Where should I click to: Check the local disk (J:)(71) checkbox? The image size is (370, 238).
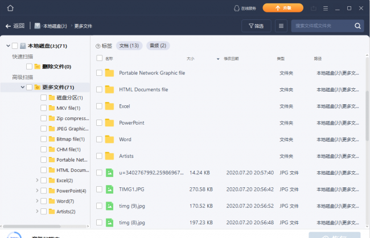15,46
